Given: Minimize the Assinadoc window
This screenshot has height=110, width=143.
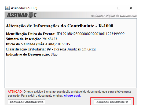Looking at the screenshot, I should (107, 8).
